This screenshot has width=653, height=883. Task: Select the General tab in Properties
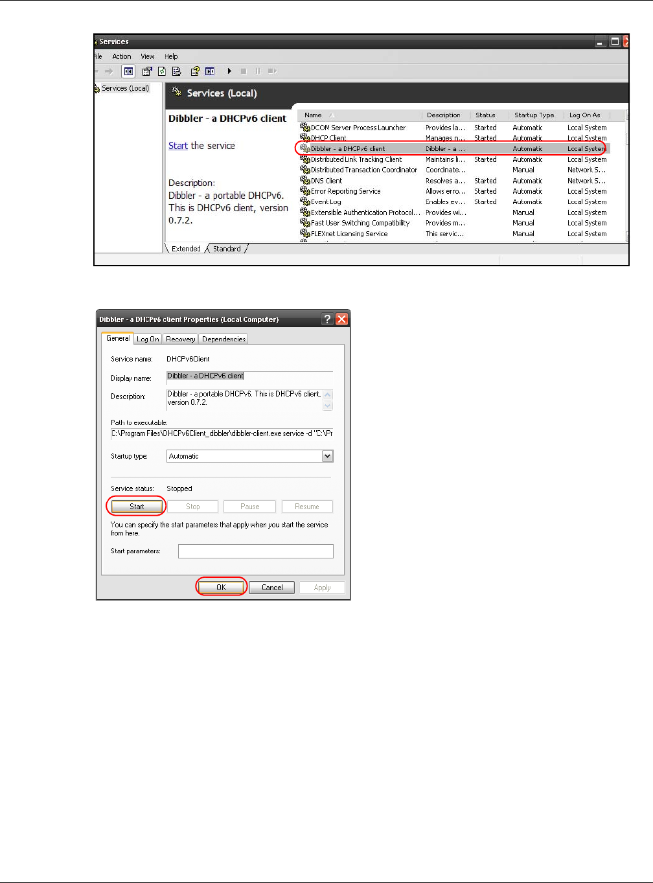coord(118,338)
